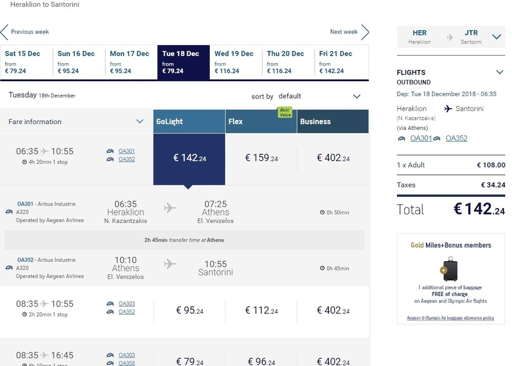Click the airplane icon between Athens and Santorini

170,264
